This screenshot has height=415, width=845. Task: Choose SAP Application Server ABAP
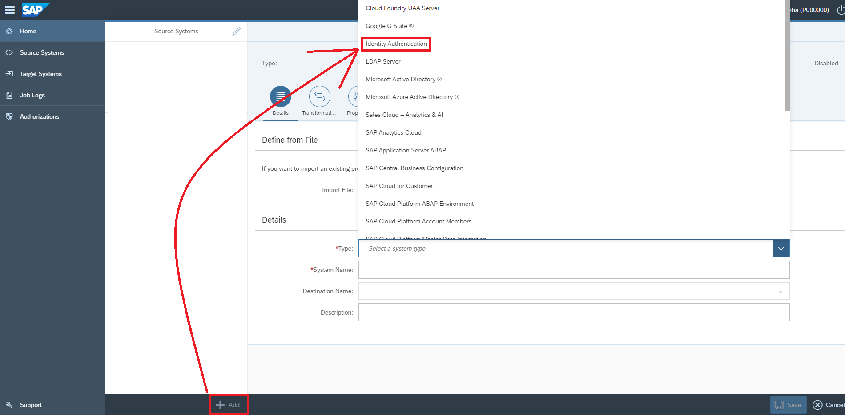point(571,150)
